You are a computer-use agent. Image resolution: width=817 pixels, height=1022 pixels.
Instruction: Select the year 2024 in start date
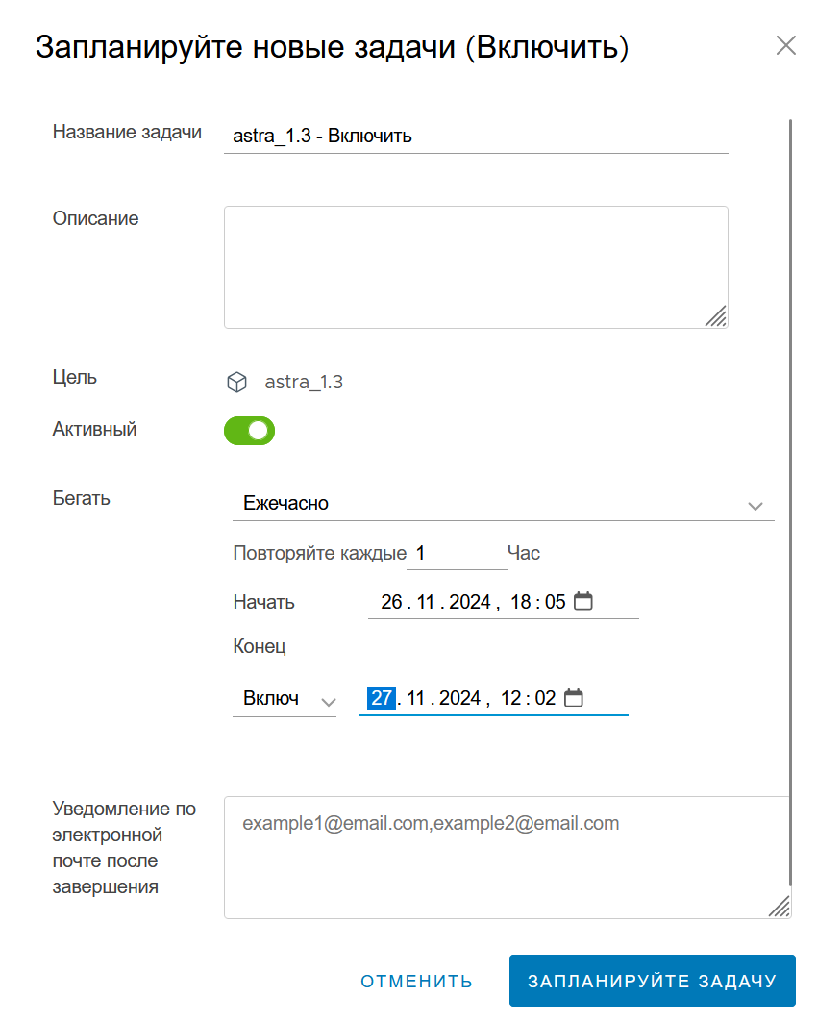470,602
